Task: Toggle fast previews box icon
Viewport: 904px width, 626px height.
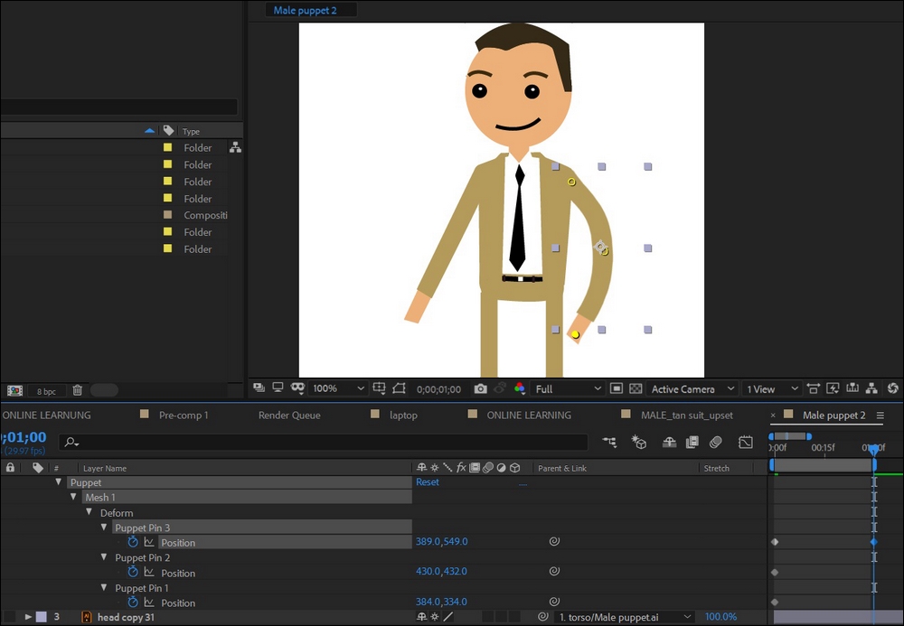Action: tap(617, 388)
